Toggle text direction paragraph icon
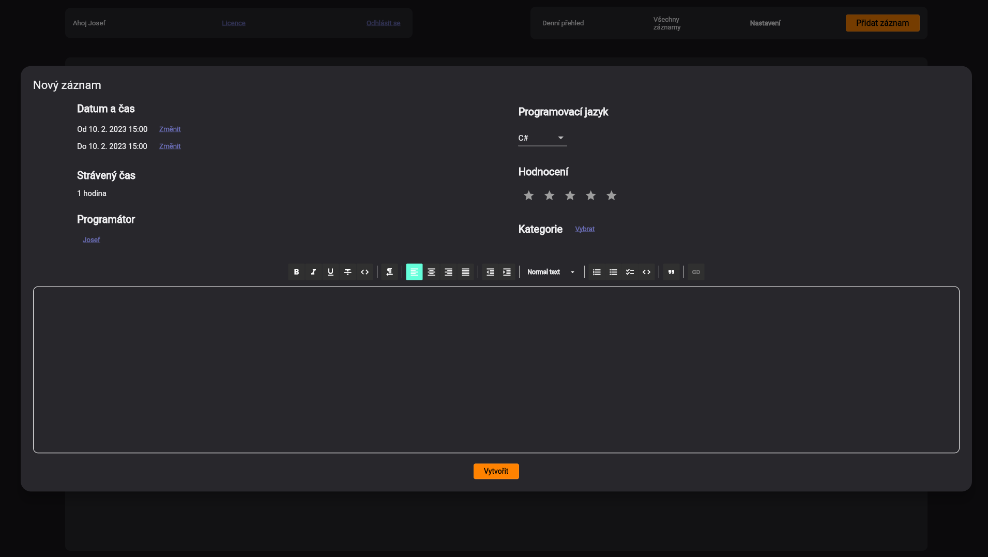 tap(390, 272)
